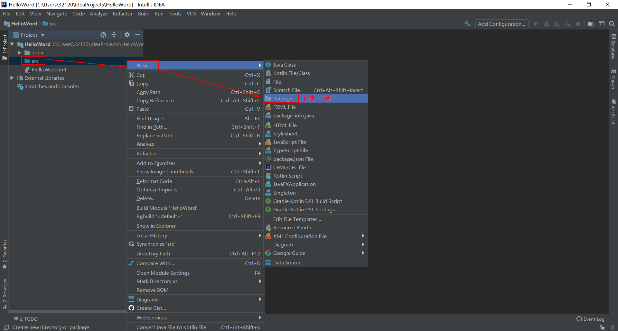Select FXML File entry
Screen dimensions: 618x331
[316, 107]
